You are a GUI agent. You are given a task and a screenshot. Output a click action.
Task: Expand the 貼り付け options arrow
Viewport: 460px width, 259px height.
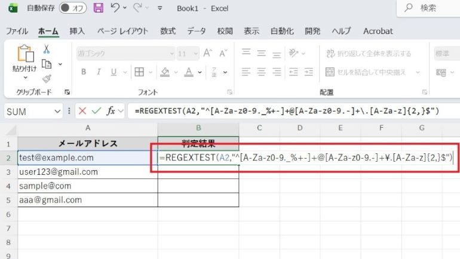[x=25, y=78]
